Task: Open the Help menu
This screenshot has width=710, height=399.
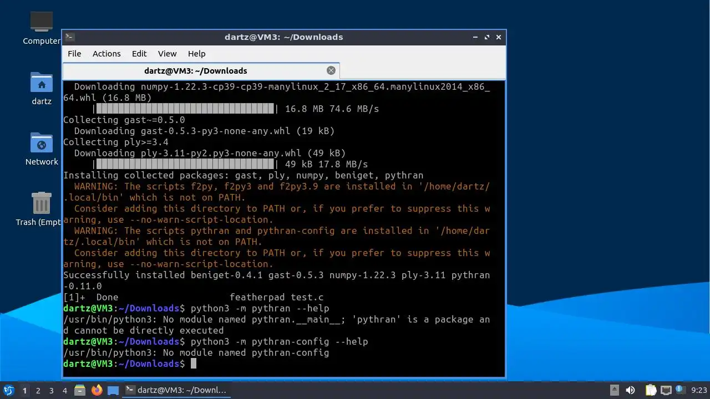Action: click(196, 54)
